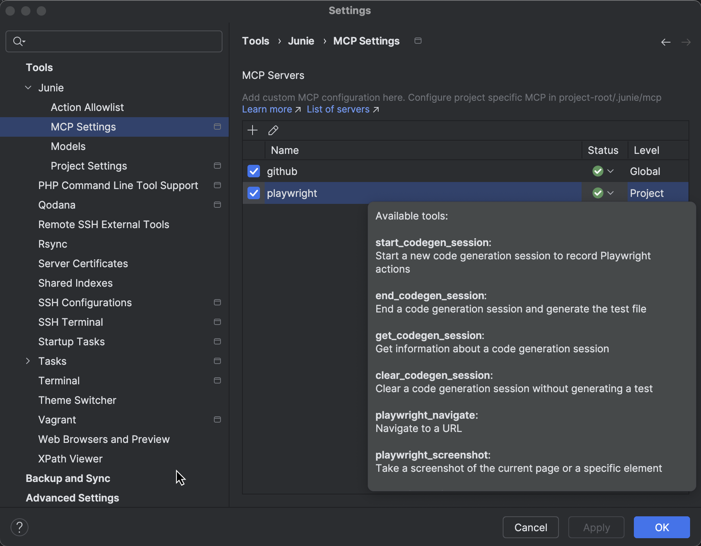701x546 pixels.
Task: Click the reset icon next to Project Settings
Action: click(x=217, y=166)
